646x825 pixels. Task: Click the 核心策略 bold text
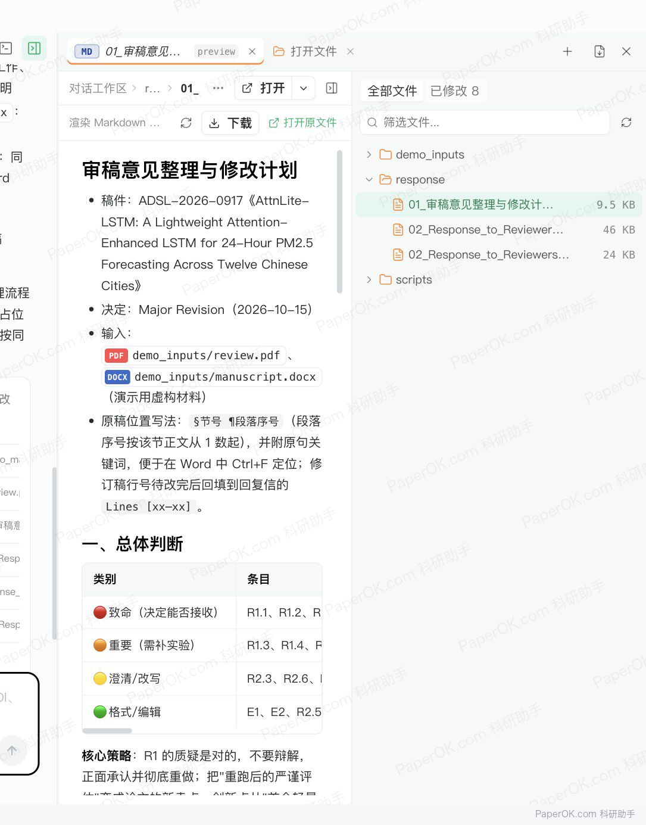point(107,756)
